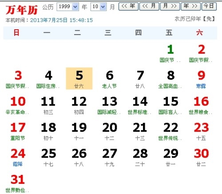
Task: Select October 27 十九
Action: click(110, 157)
